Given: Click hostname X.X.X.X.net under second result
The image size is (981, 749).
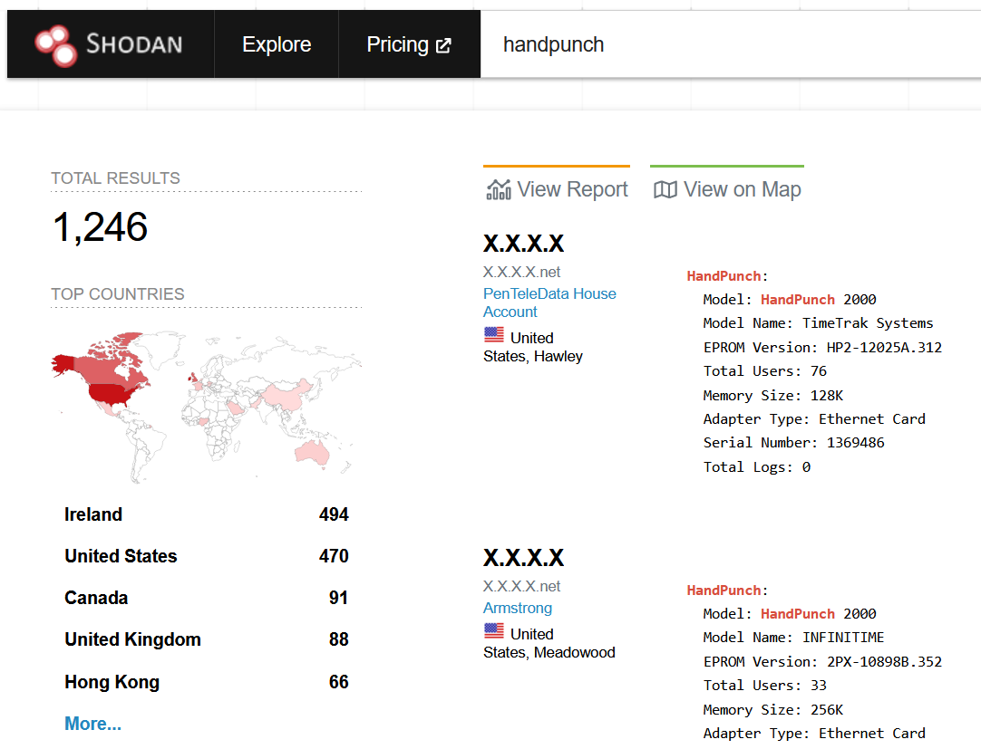Looking at the screenshot, I should click(522, 587).
